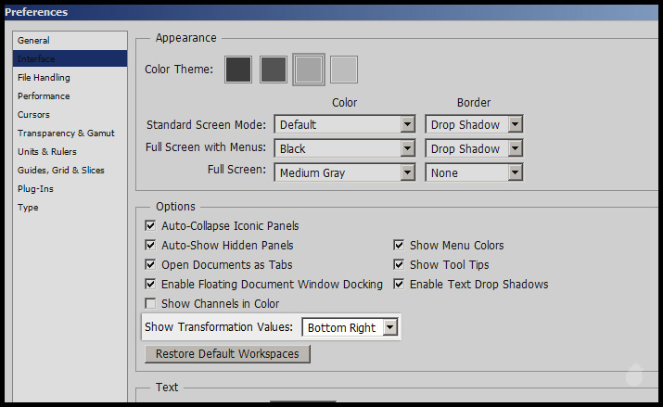Choose the dark gray color theme swatch

point(274,70)
